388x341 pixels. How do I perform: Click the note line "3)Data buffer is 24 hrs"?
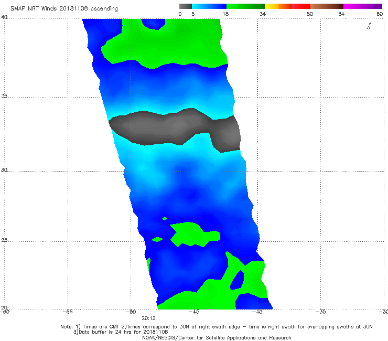point(121,332)
